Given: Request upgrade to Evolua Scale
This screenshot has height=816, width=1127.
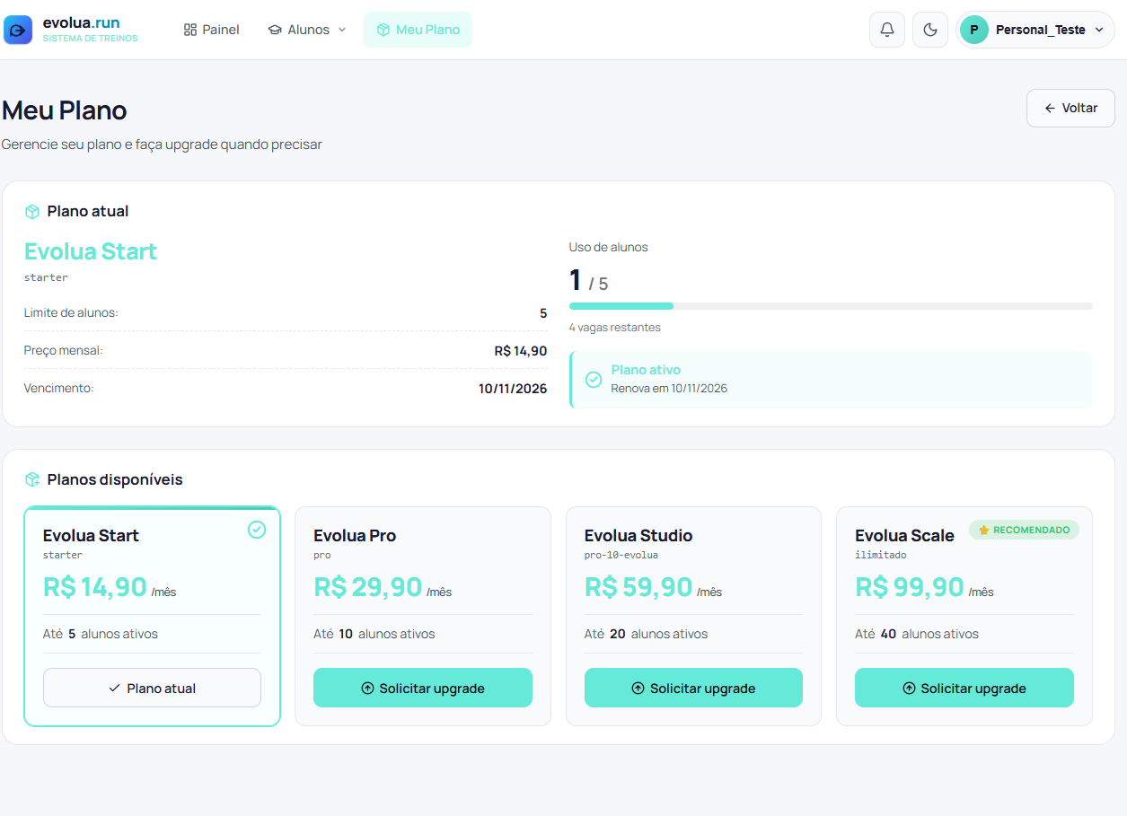Looking at the screenshot, I should click(x=964, y=689).
